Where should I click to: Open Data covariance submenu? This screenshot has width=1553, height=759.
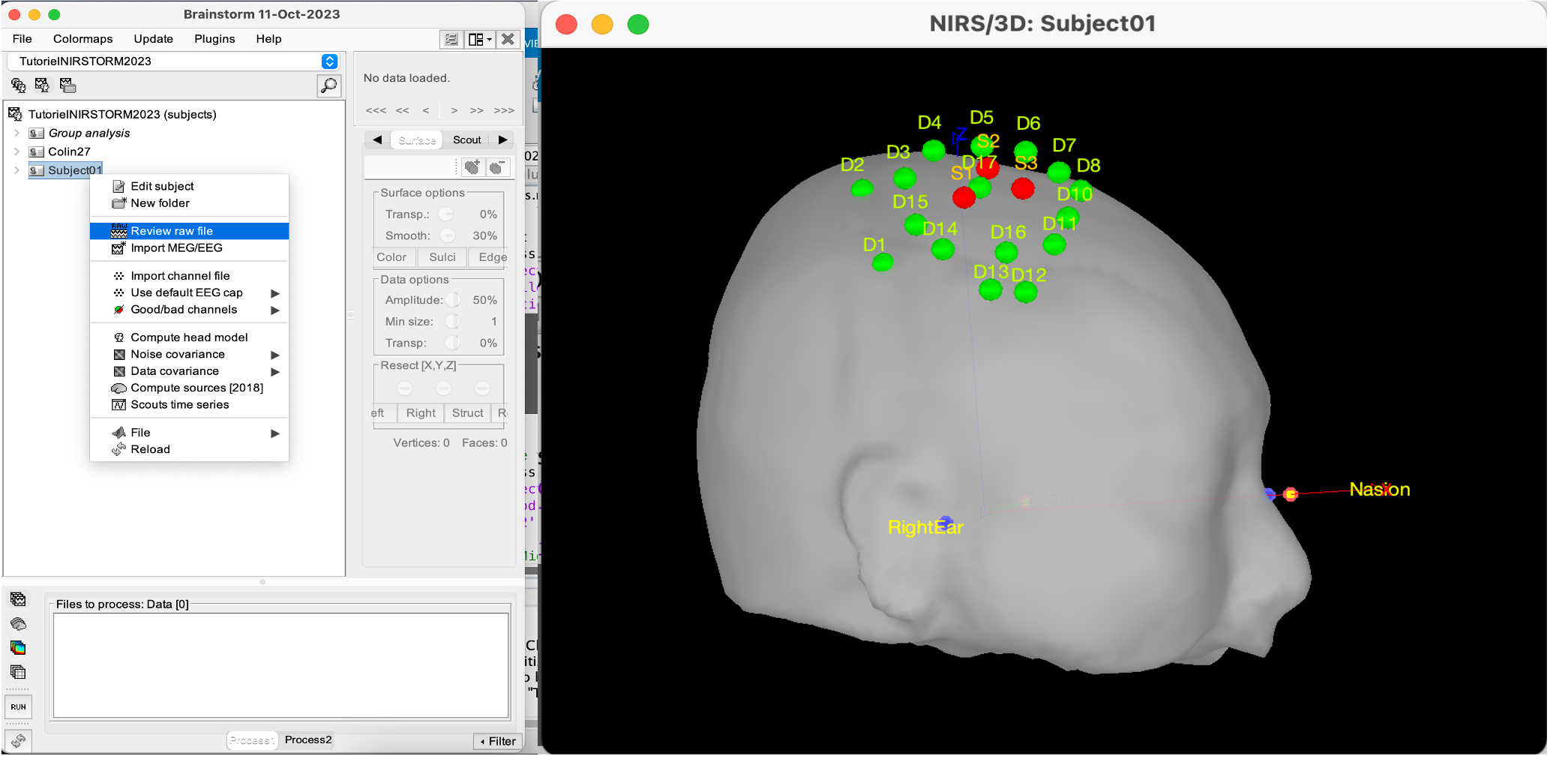tap(189, 371)
